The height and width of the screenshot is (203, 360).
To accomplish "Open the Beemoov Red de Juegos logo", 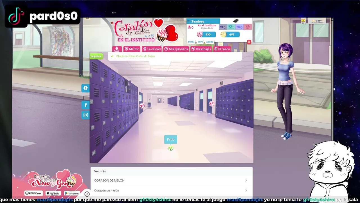I will pyautogui.click(x=317, y=21).
